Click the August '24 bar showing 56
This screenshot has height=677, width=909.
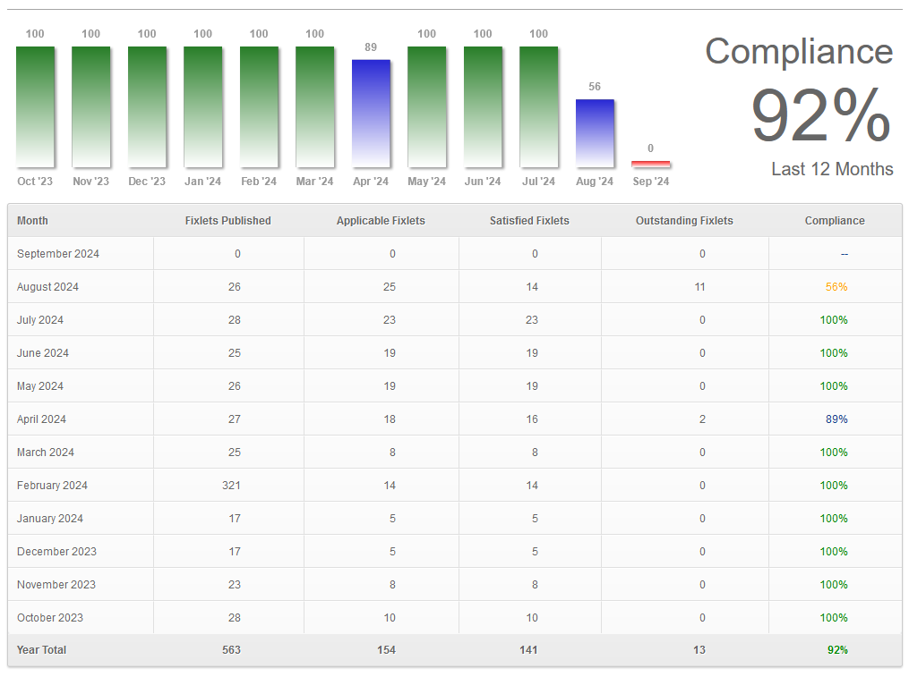[595, 132]
